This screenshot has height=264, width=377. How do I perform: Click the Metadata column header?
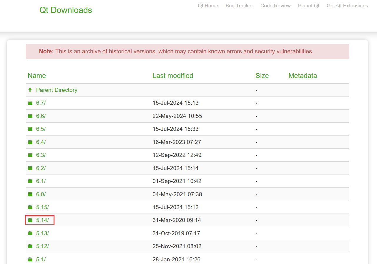point(303,76)
